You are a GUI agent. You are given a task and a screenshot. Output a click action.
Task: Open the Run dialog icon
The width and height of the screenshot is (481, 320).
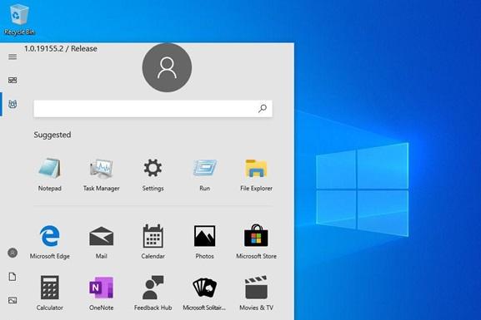click(204, 175)
